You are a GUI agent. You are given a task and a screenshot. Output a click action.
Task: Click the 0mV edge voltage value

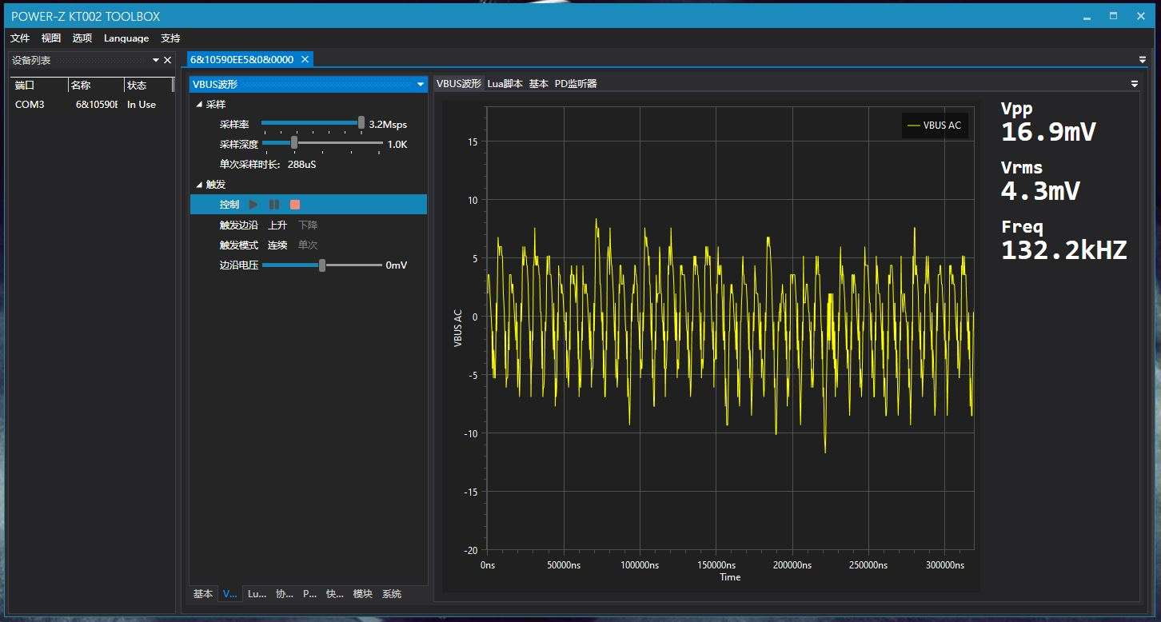(397, 265)
